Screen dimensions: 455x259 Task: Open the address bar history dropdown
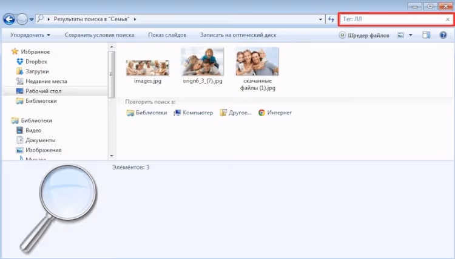(x=320, y=19)
